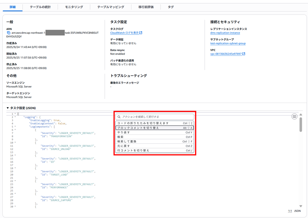Select the 検索 action with Ctrl F

click(x=154, y=137)
